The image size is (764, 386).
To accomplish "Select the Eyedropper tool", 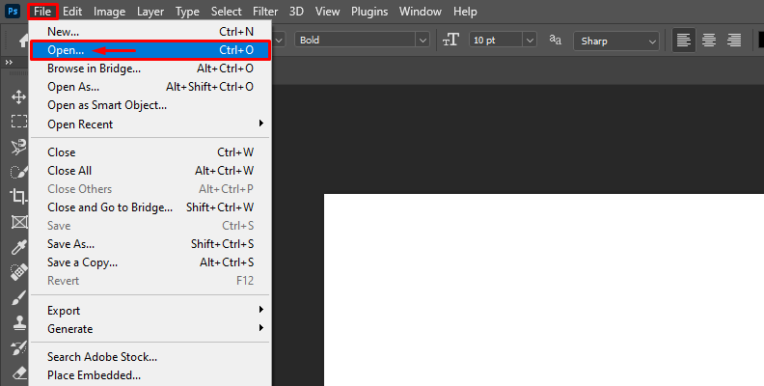I will (x=18, y=247).
